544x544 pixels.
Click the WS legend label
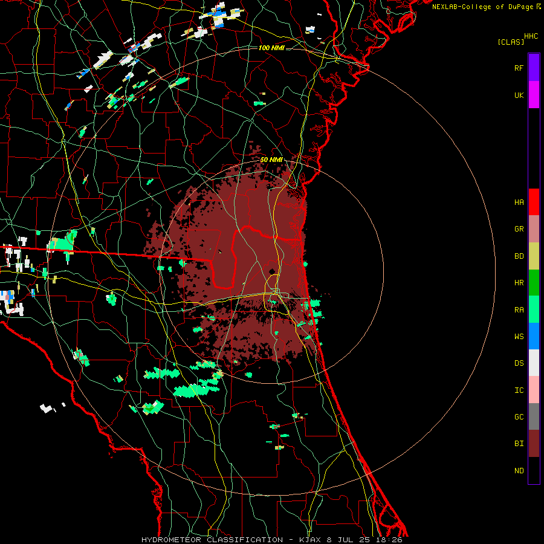pos(519,337)
